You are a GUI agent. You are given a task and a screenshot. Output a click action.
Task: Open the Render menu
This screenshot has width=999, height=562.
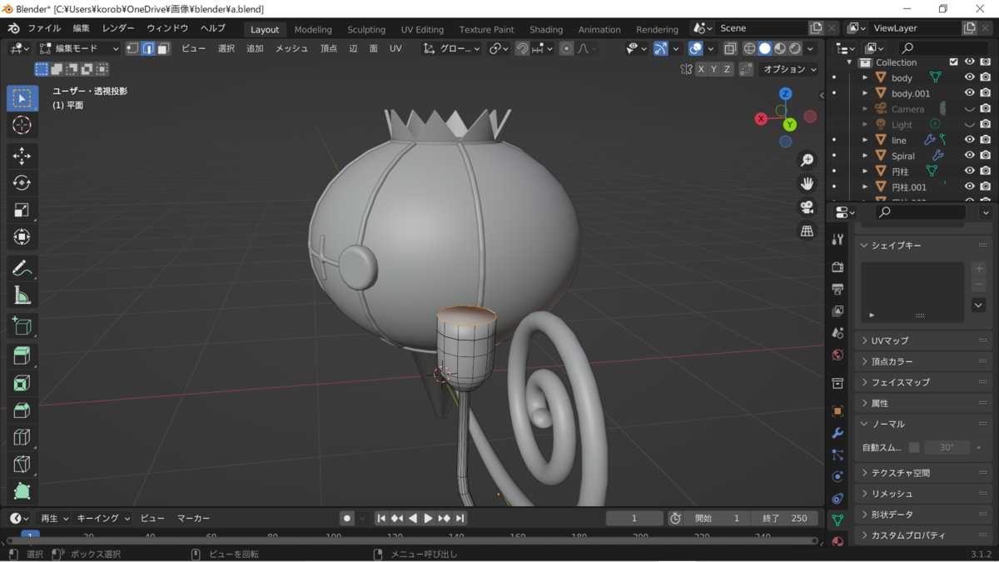point(118,28)
